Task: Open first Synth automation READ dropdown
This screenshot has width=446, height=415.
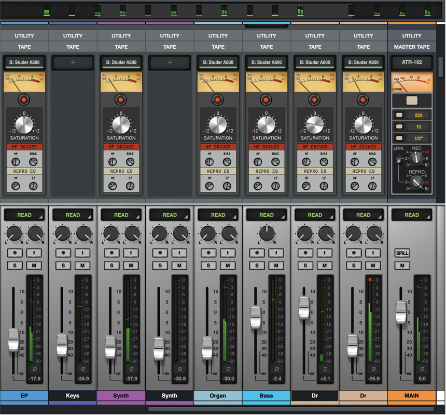Action: coord(121,215)
